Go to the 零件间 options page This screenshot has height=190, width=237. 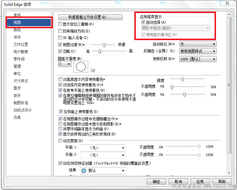[x=19, y=59]
